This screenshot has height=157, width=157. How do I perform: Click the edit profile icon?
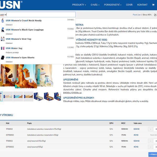point(155,15)
